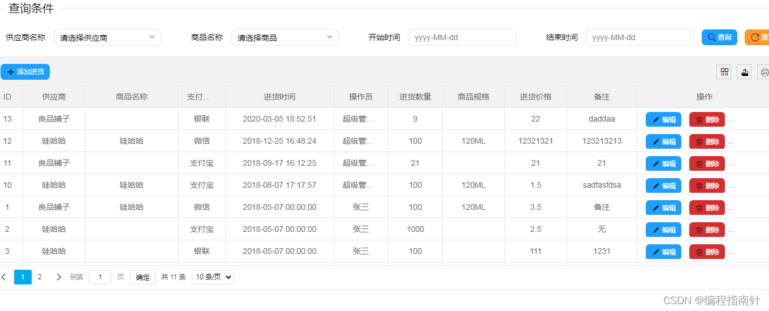Select page 1 in pagination
Viewport: 769px width, 311px height.
[23, 277]
